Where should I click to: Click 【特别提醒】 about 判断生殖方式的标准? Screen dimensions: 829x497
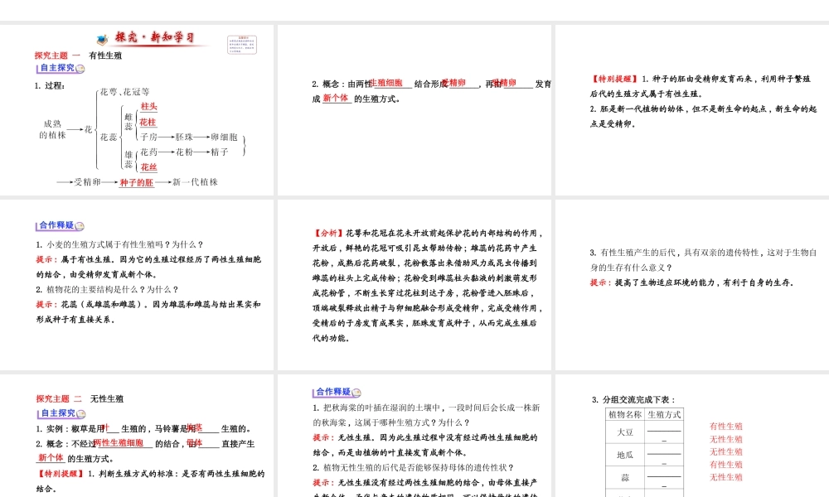(61, 474)
